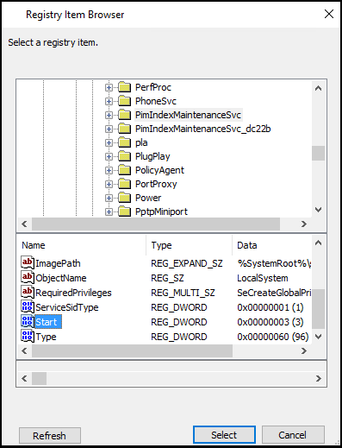Expand the PhoneSvc tree node
342x448 pixels.
pyautogui.click(x=109, y=101)
